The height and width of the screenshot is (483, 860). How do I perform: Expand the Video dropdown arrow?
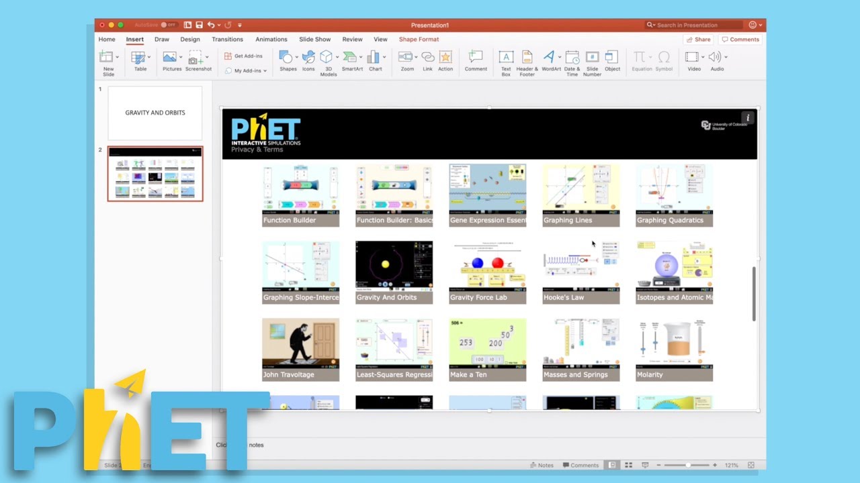point(702,58)
